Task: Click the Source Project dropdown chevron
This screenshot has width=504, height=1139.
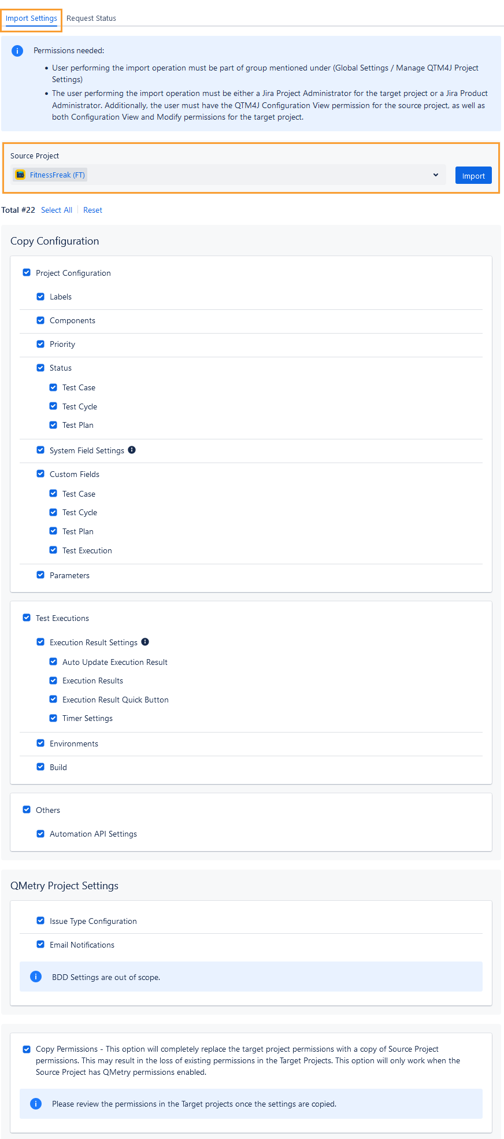Action: coord(436,175)
